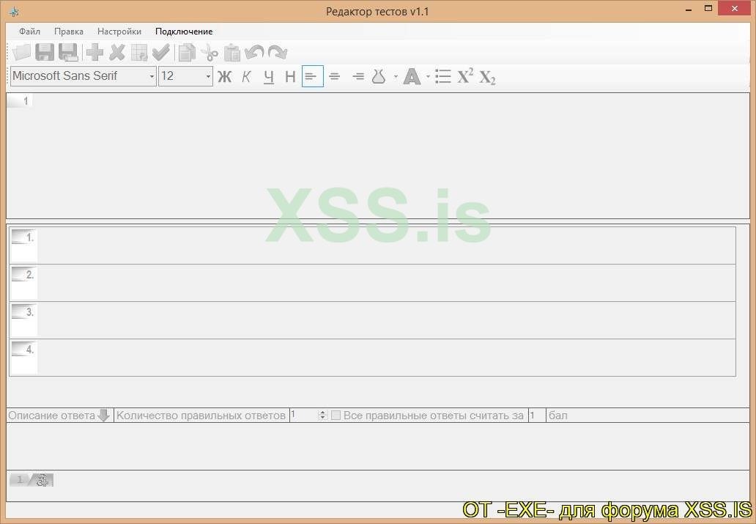Apply superscript formatting X²
756x524 pixels.
[464, 75]
